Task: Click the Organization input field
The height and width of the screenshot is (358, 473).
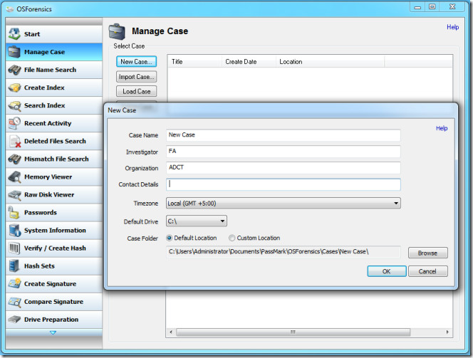Action: pyautogui.click(x=284, y=167)
